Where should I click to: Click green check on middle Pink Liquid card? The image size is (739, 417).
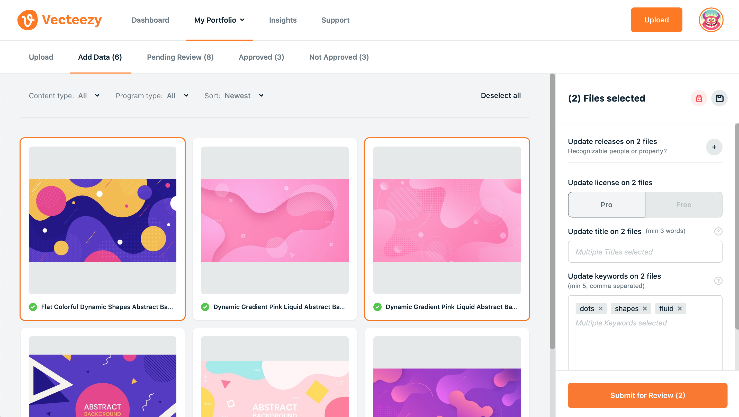[x=205, y=307]
